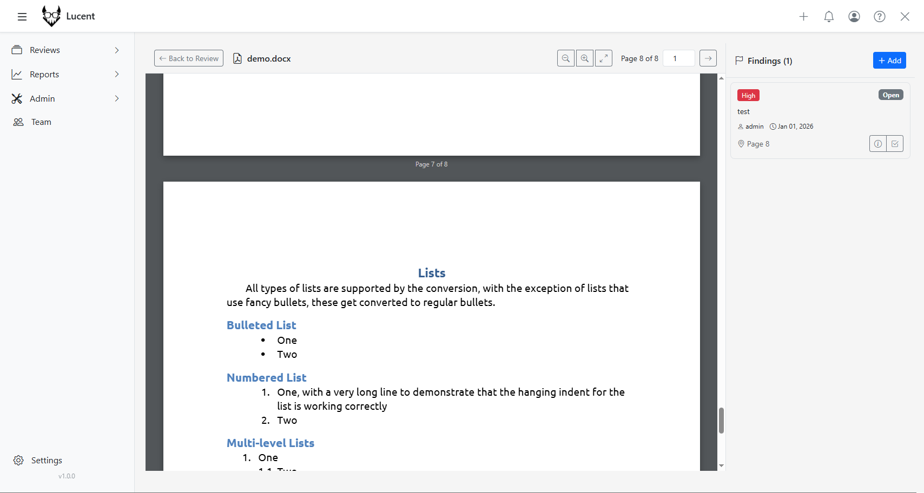Image resolution: width=924 pixels, height=493 pixels.
Task: Open the notifications bell
Action: click(x=829, y=17)
